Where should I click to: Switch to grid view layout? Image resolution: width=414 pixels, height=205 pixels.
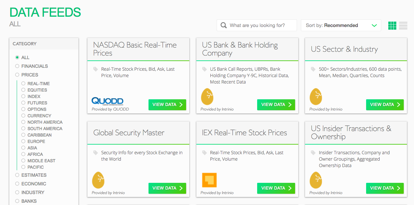(392, 26)
